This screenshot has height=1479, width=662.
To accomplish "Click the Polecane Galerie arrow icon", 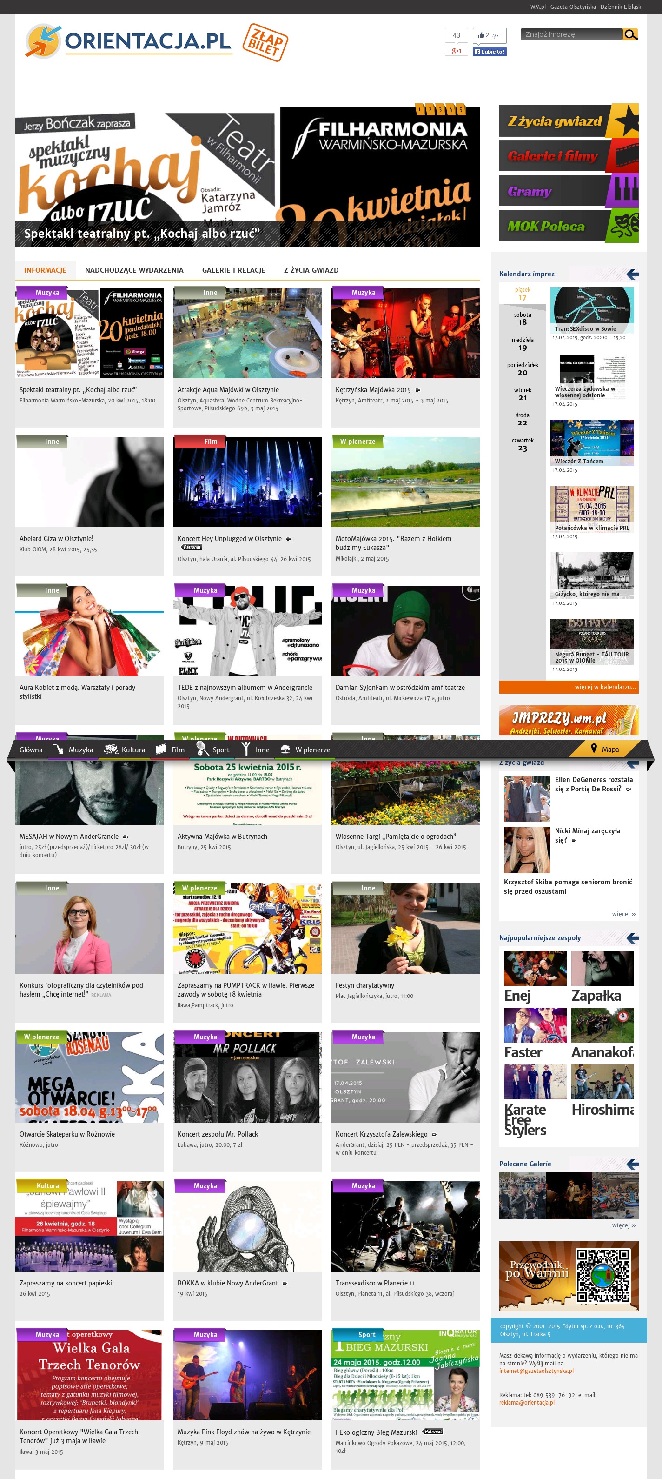I will [632, 1164].
